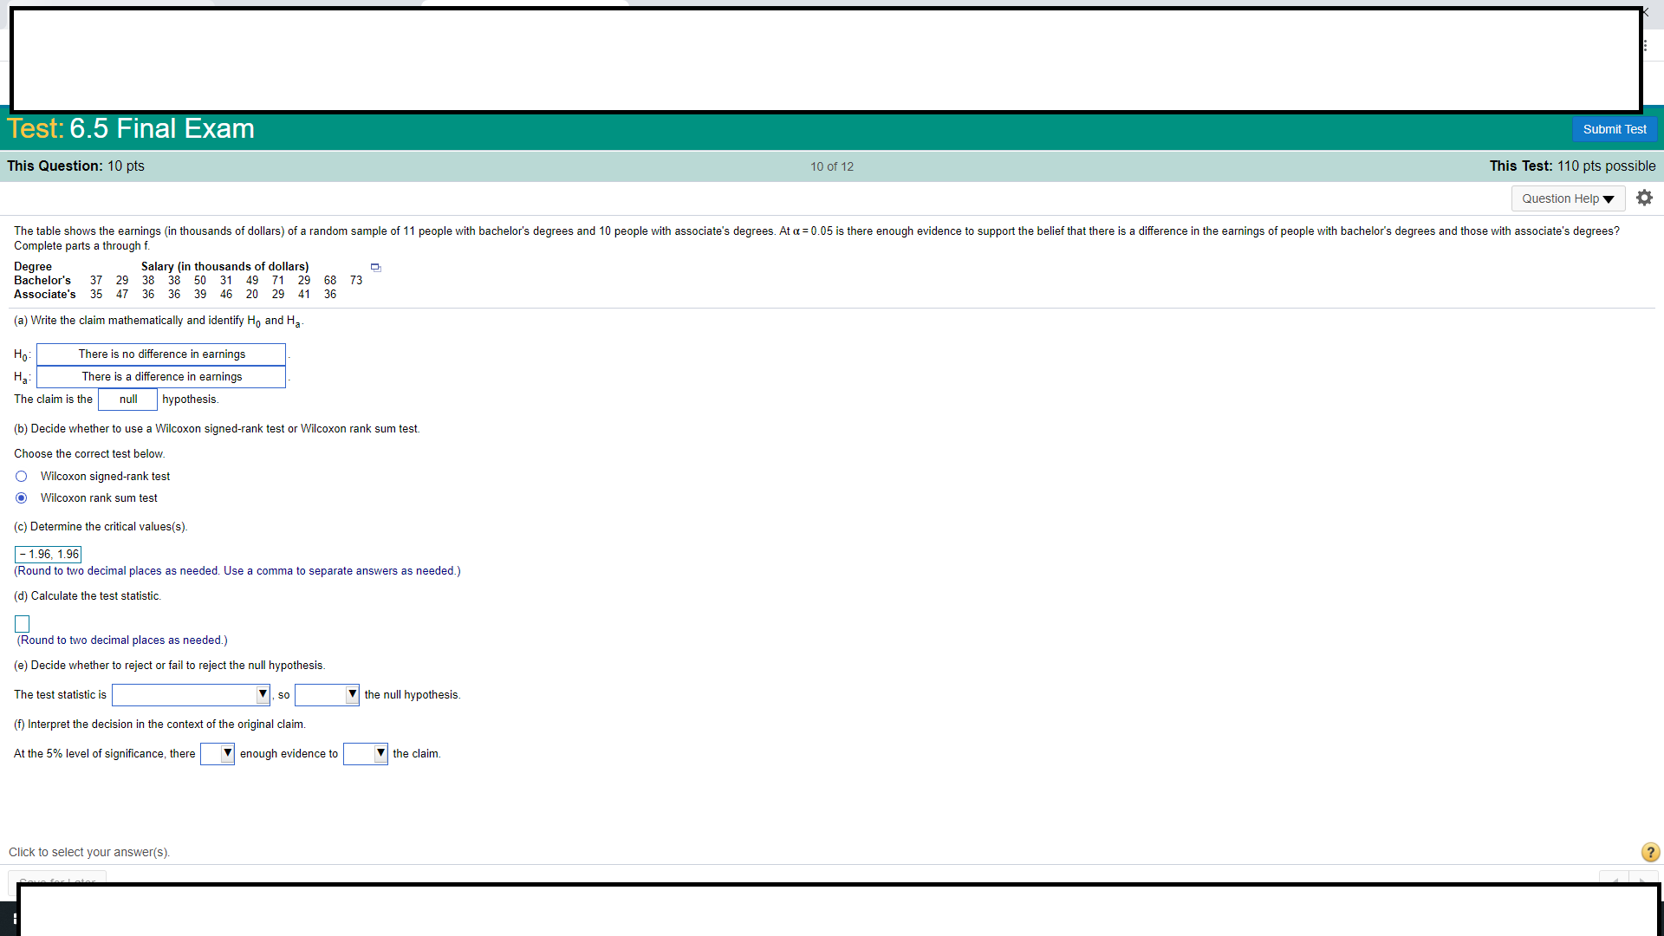Click the Submit Test button
This screenshot has width=1664, height=936.
point(1614,129)
